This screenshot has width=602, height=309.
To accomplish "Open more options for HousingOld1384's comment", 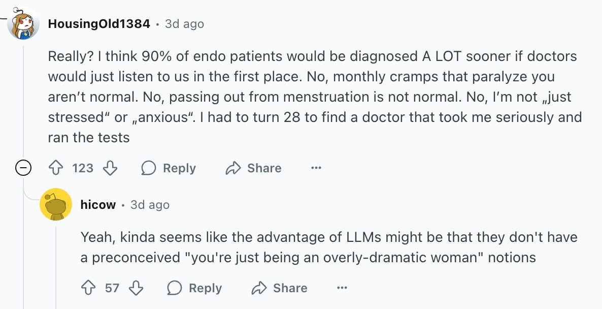I will (x=316, y=168).
